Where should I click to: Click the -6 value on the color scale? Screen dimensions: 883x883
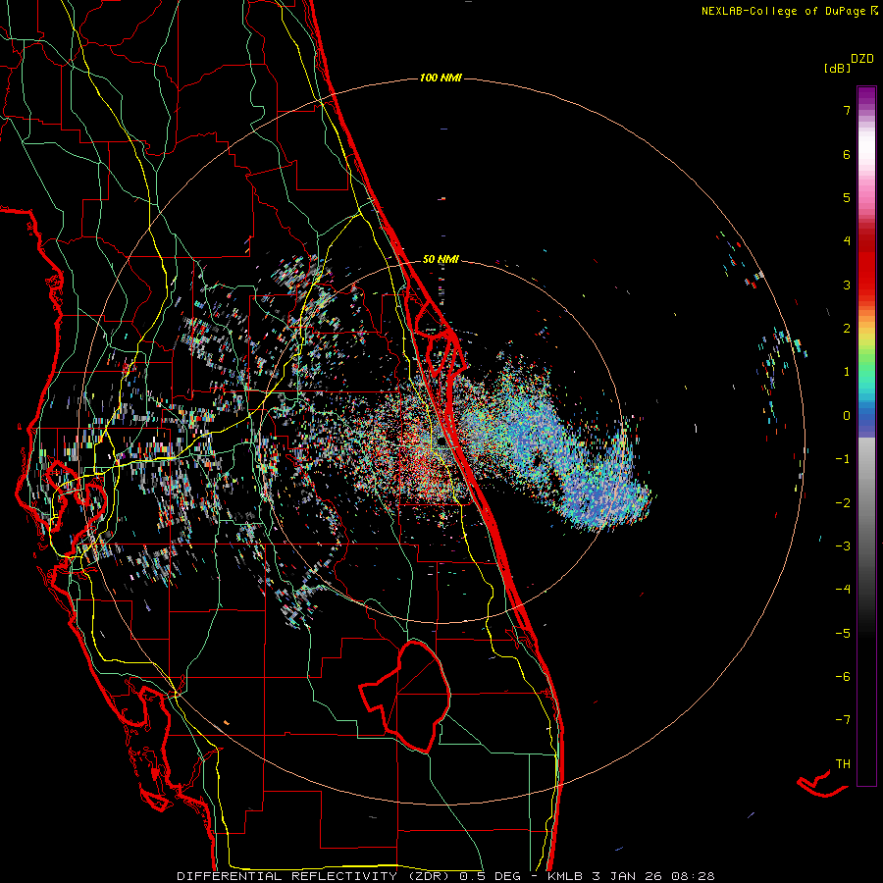tap(843, 677)
